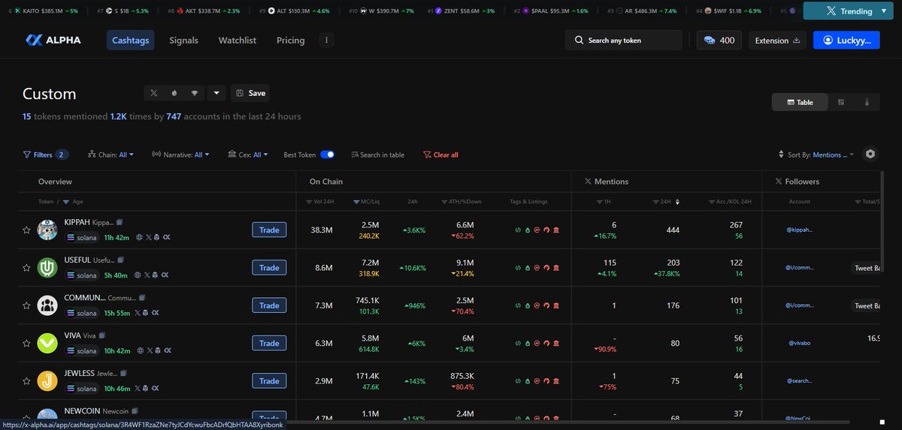Screen dimensions: 902x430
Task: Click the credits coin icon showing 400
Action: pyautogui.click(x=710, y=41)
